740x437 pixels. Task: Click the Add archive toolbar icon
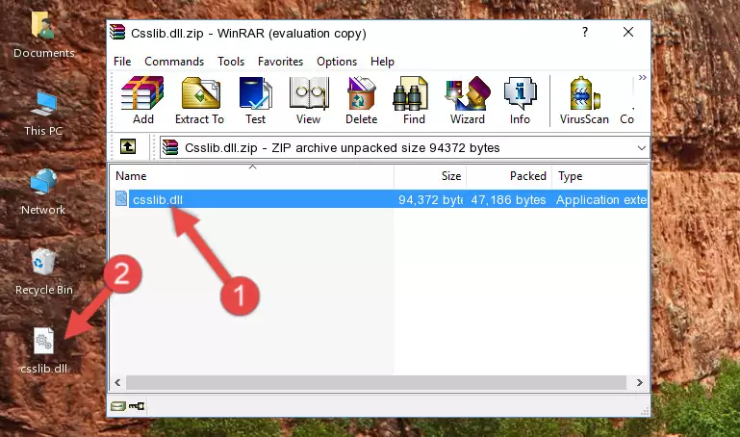click(142, 100)
